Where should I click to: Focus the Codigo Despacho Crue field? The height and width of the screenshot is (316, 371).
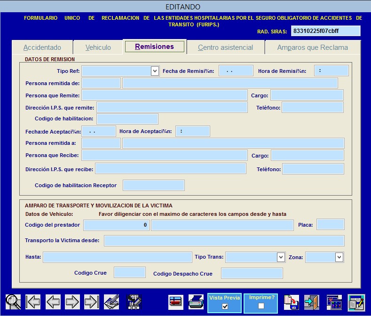pos(252,273)
